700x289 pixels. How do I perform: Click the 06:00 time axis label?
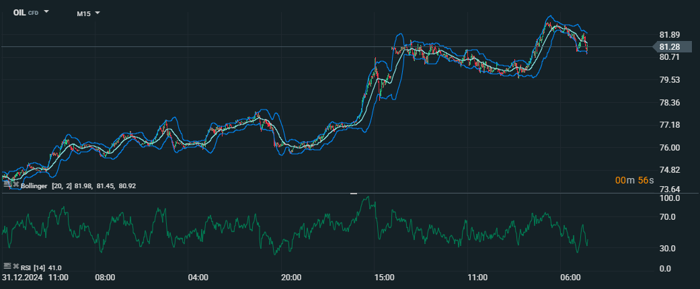coord(570,277)
